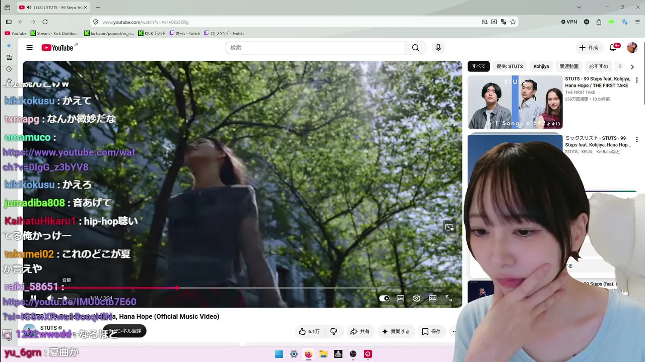Image resolution: width=645 pixels, height=362 pixels.
Task: Open the Stream - Kick Dashboard bookmark
Action: pos(55,34)
